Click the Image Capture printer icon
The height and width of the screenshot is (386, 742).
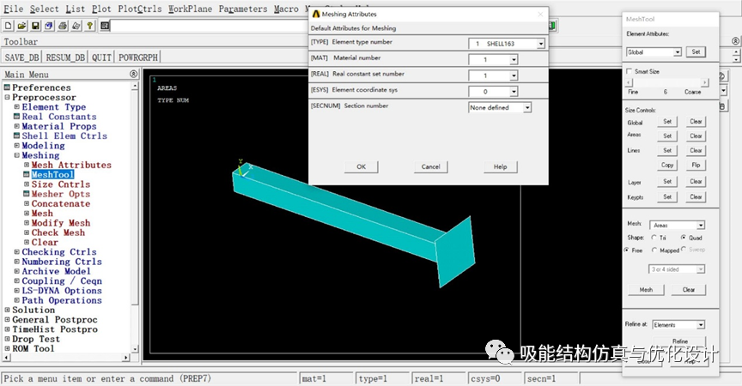(63, 26)
